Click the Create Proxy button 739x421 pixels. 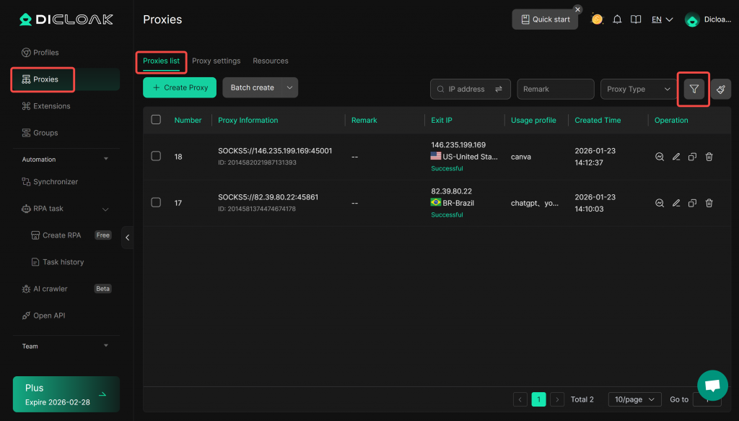tap(180, 87)
